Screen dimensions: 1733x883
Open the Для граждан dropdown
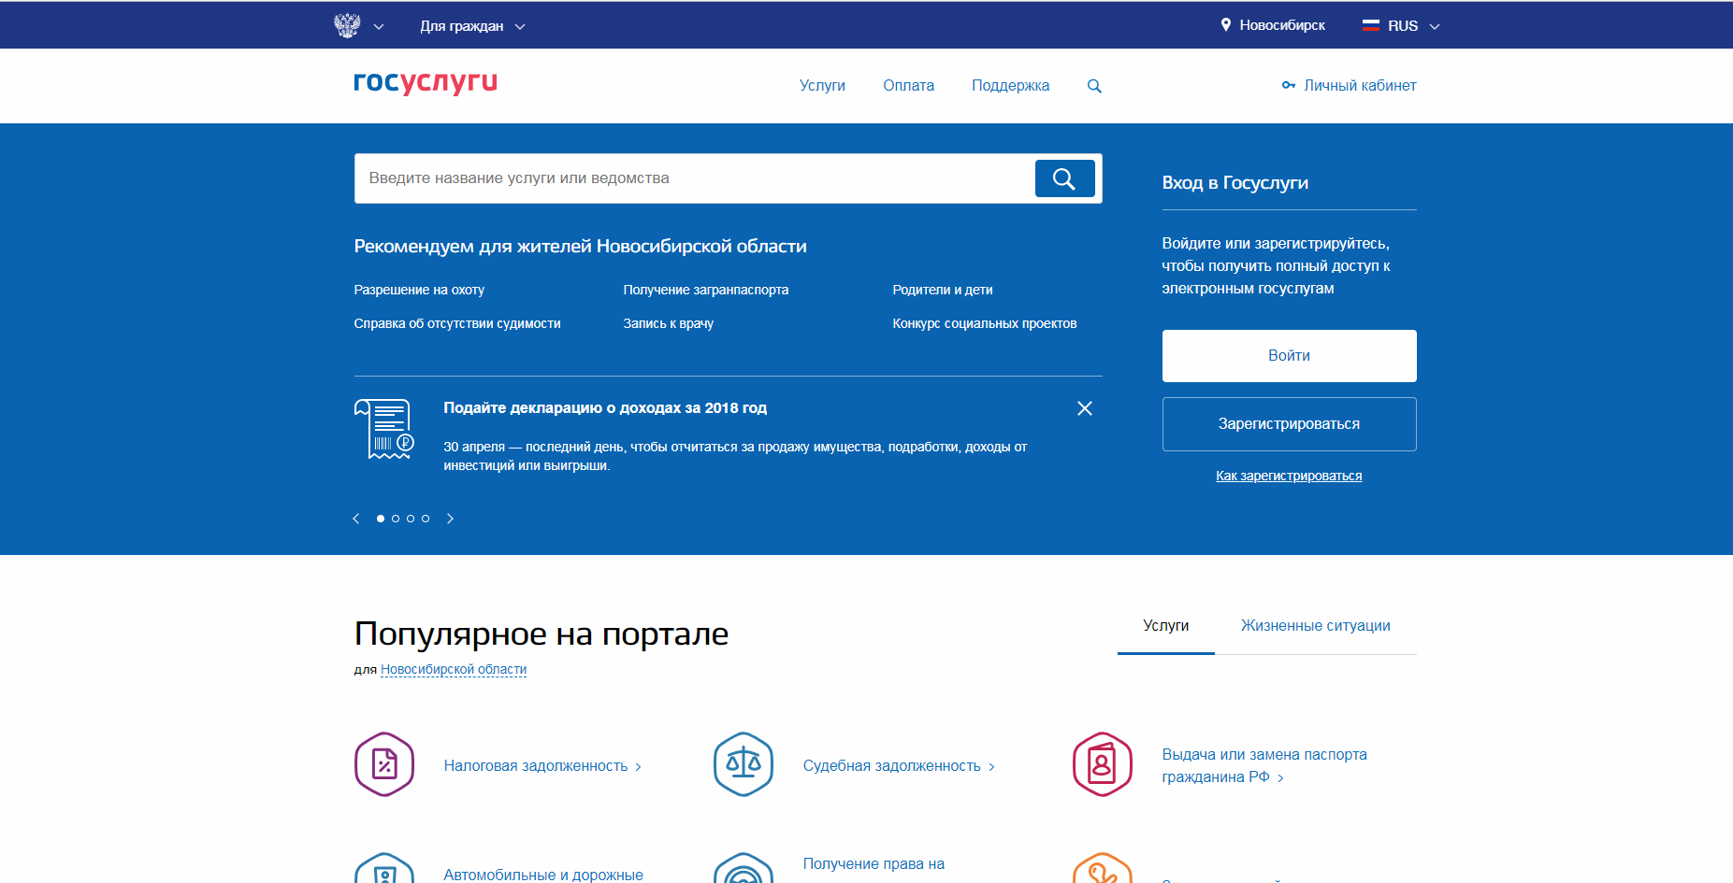[472, 26]
